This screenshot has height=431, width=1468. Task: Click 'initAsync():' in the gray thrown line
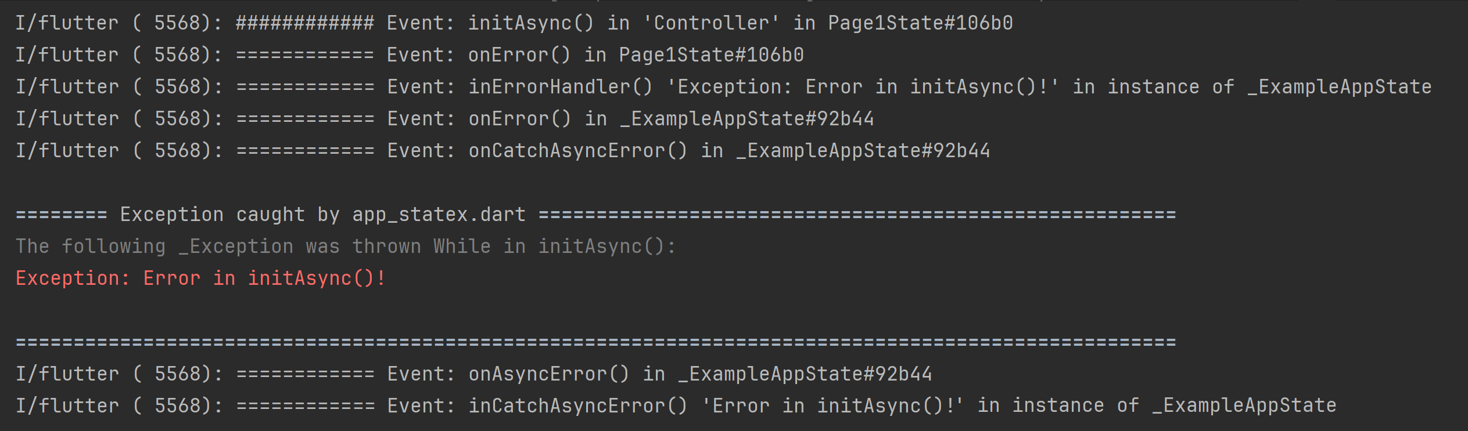(x=607, y=247)
